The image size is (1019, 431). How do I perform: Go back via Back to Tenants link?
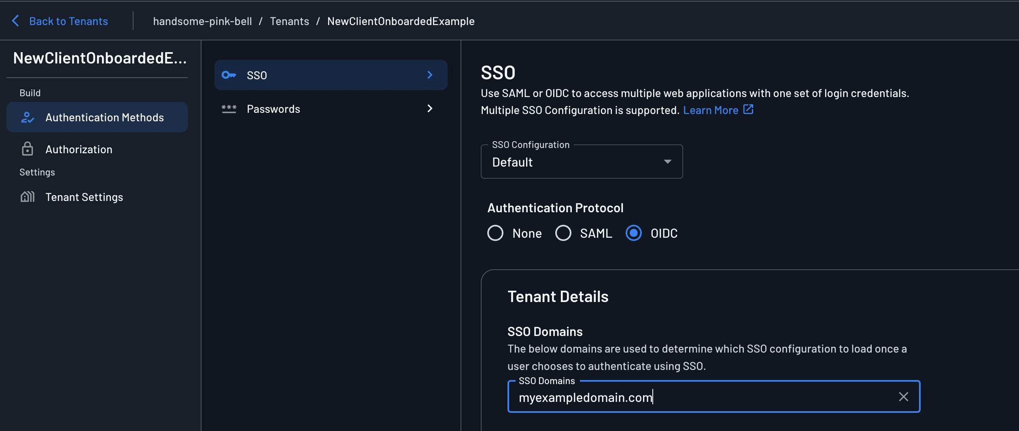[68, 21]
